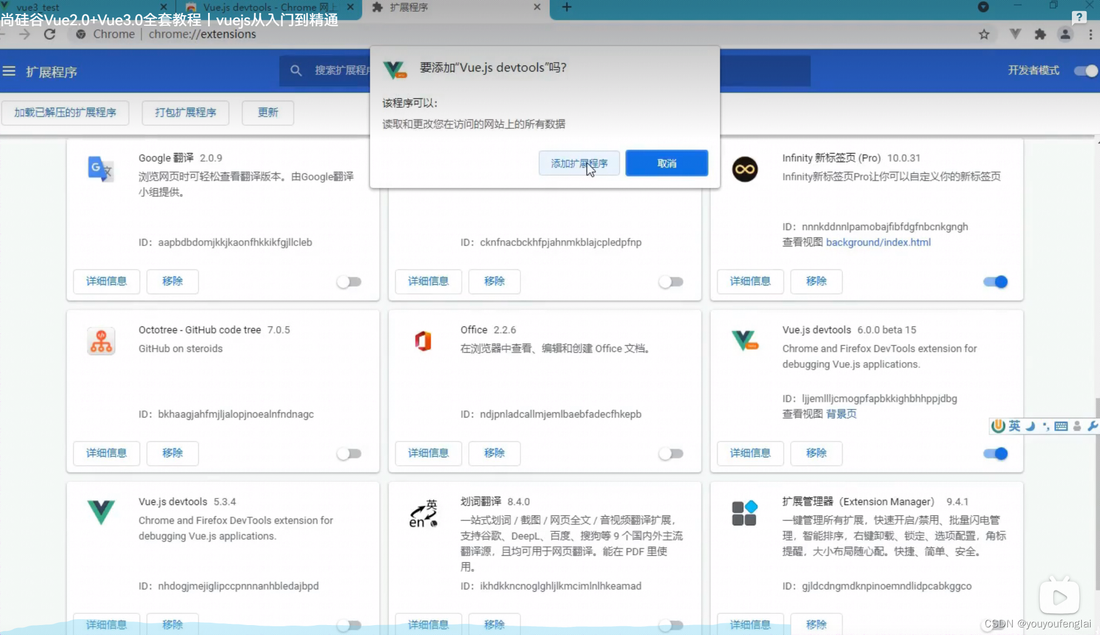The image size is (1100, 635).
Task: Click 打包扩展程序 button
Action: pyautogui.click(x=185, y=112)
